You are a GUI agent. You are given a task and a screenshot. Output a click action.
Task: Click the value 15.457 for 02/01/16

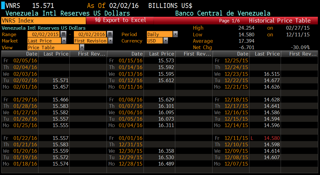point(60,87)
